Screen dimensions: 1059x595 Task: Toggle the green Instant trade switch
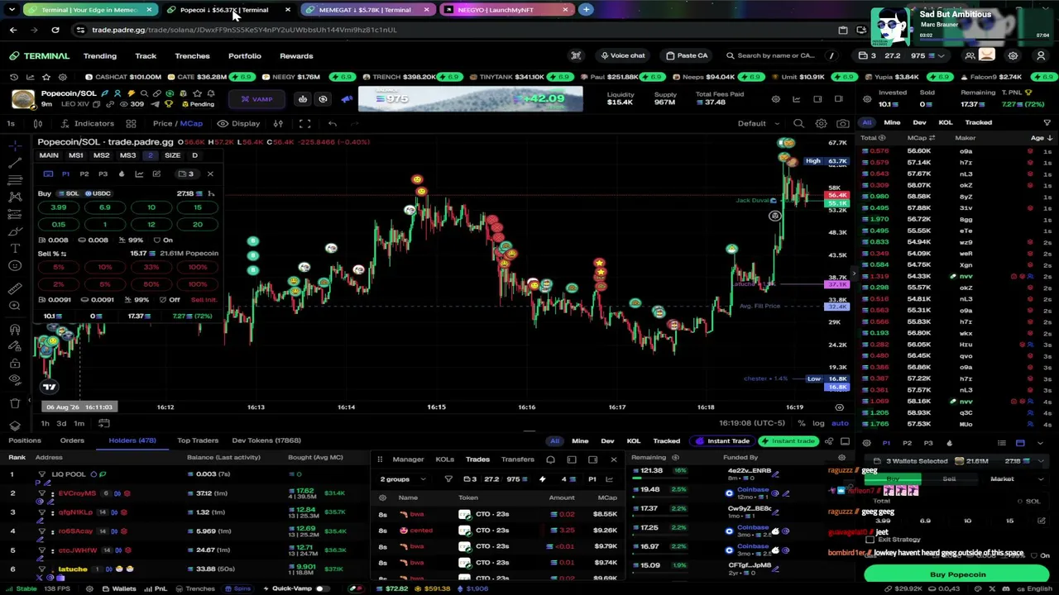pos(788,440)
